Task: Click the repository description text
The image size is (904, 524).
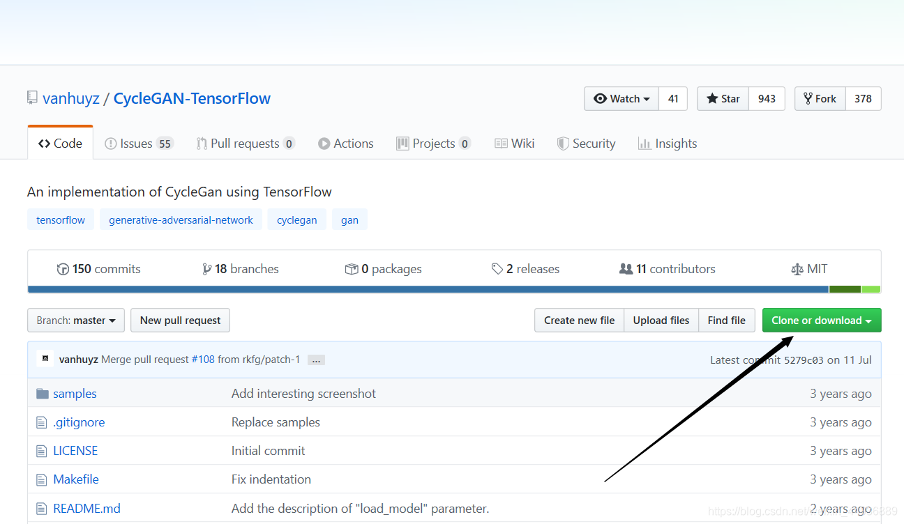Action: coord(179,192)
